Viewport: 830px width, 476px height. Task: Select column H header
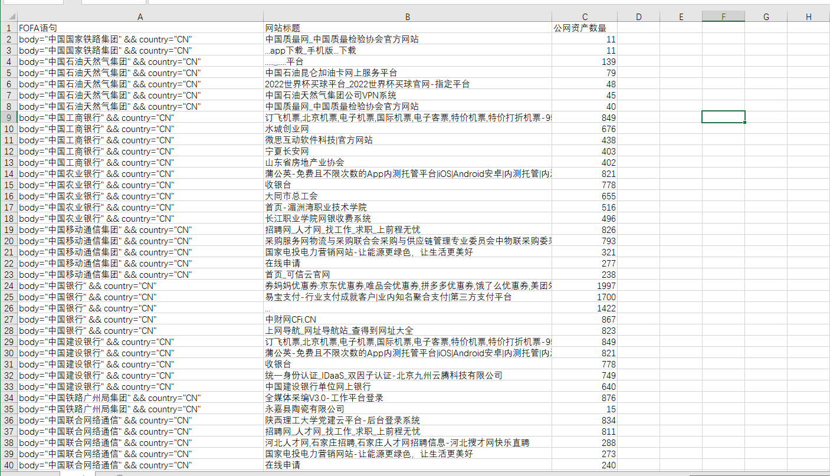click(x=808, y=17)
